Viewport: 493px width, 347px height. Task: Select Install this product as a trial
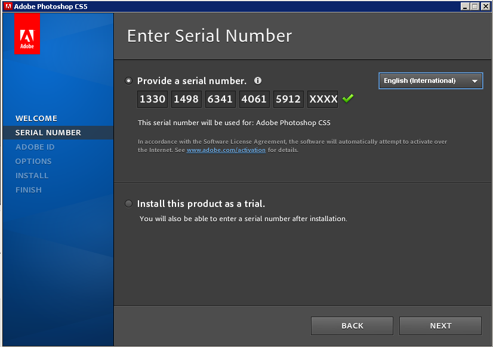[x=128, y=203]
